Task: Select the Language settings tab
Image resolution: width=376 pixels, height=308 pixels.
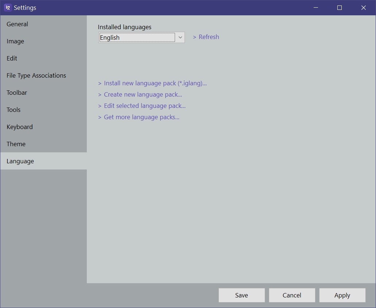Action: [x=43, y=161]
